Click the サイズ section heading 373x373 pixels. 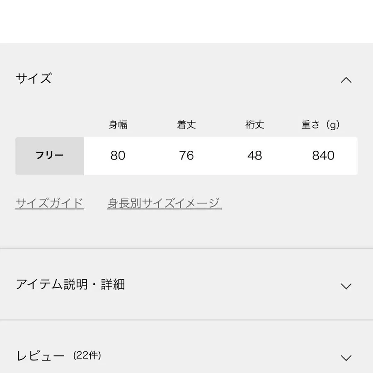point(34,78)
